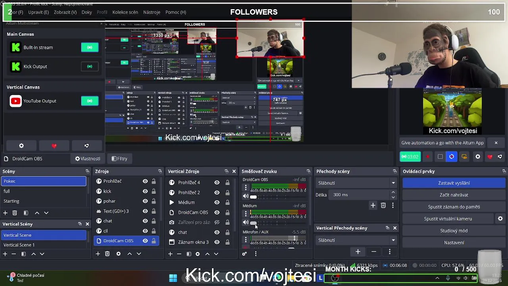Screen dimensions: 508x286
Task: Undock the Směšovač zvuku panel
Action: 308,171
